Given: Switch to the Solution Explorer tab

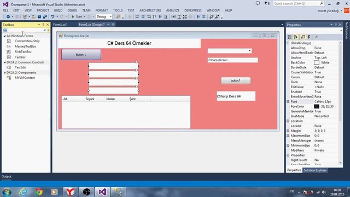Looking at the screenshot, I should pyautogui.click(x=315, y=170).
